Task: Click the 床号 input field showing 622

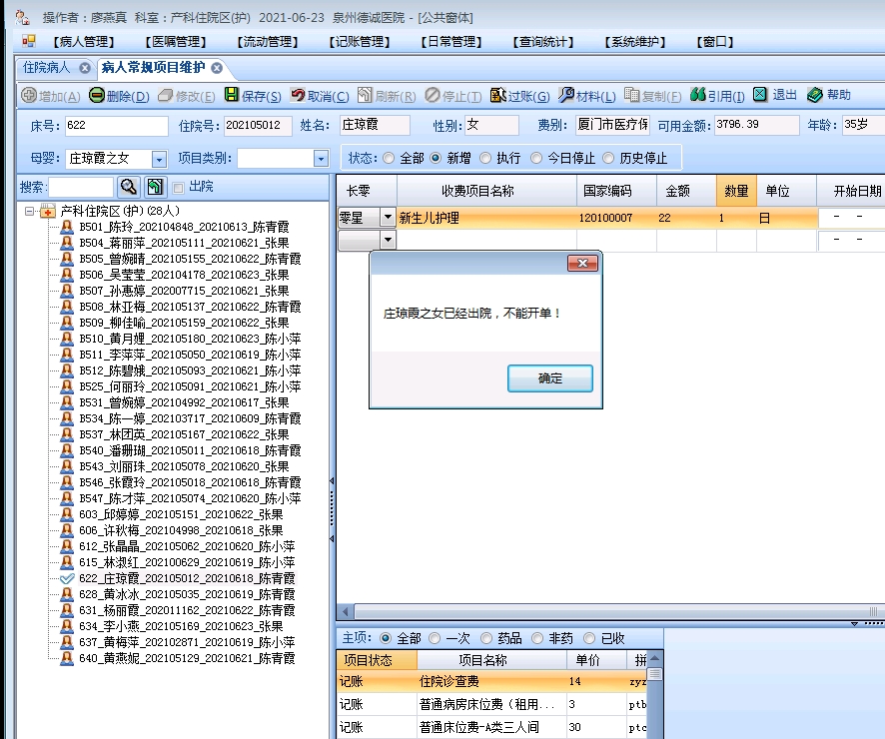Action: pos(116,125)
